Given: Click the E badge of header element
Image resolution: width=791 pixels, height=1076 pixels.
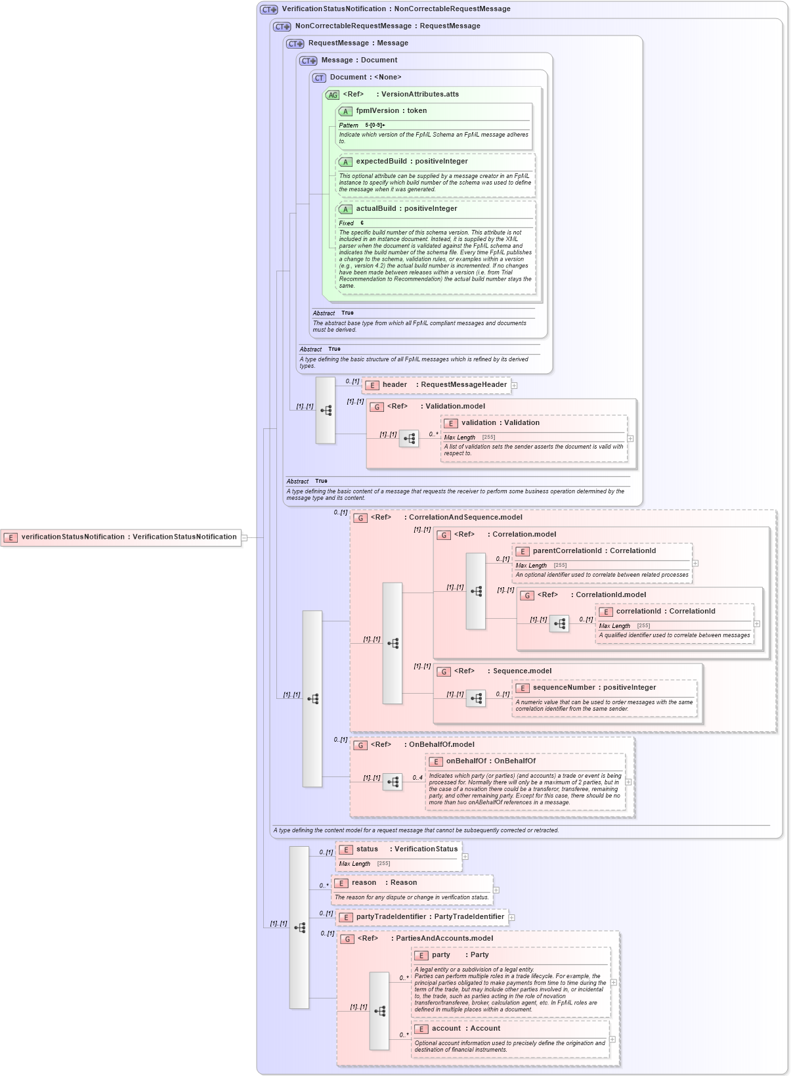Looking at the screenshot, I should [x=372, y=385].
